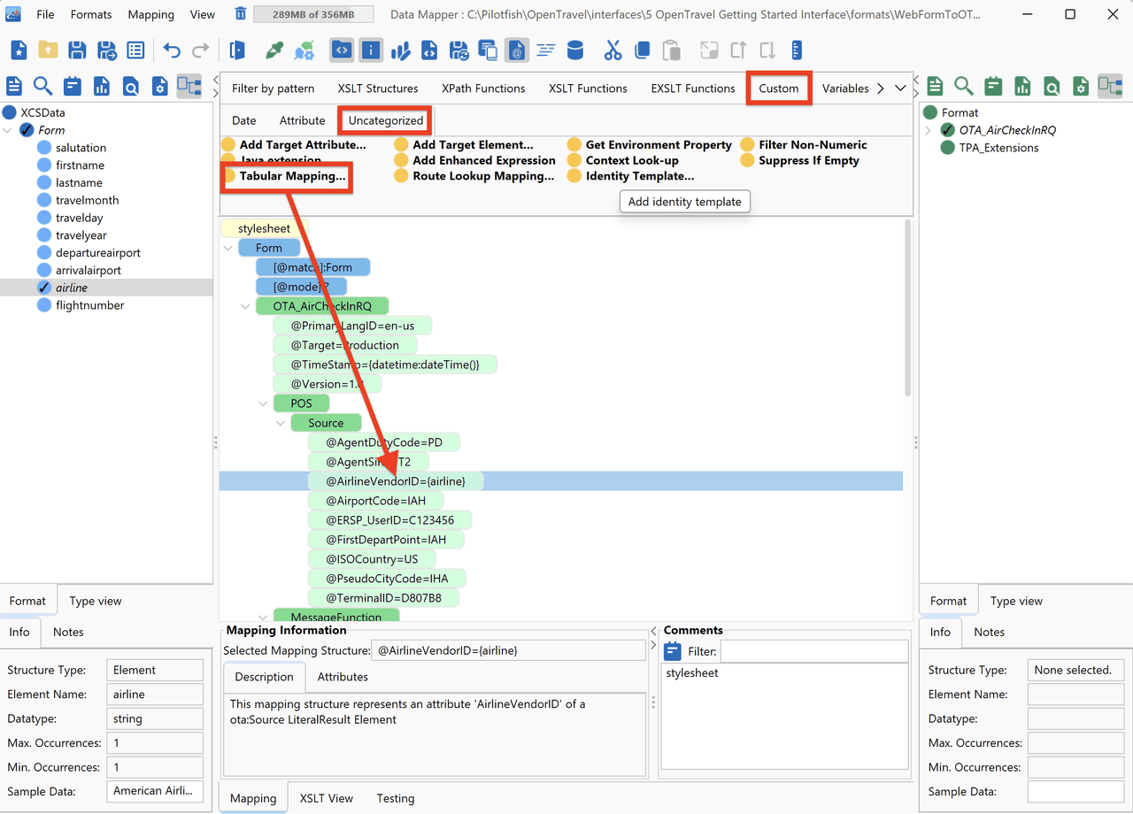
Task: Click the magnifier search icon above XCSData tree
Action: click(x=42, y=86)
